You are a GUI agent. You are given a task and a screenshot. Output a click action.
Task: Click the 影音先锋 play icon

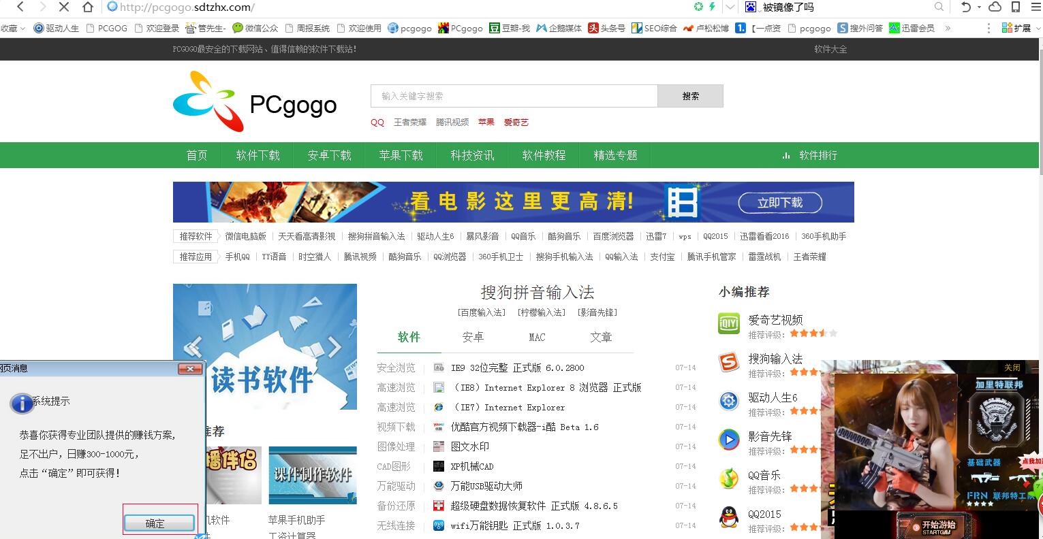(729, 440)
